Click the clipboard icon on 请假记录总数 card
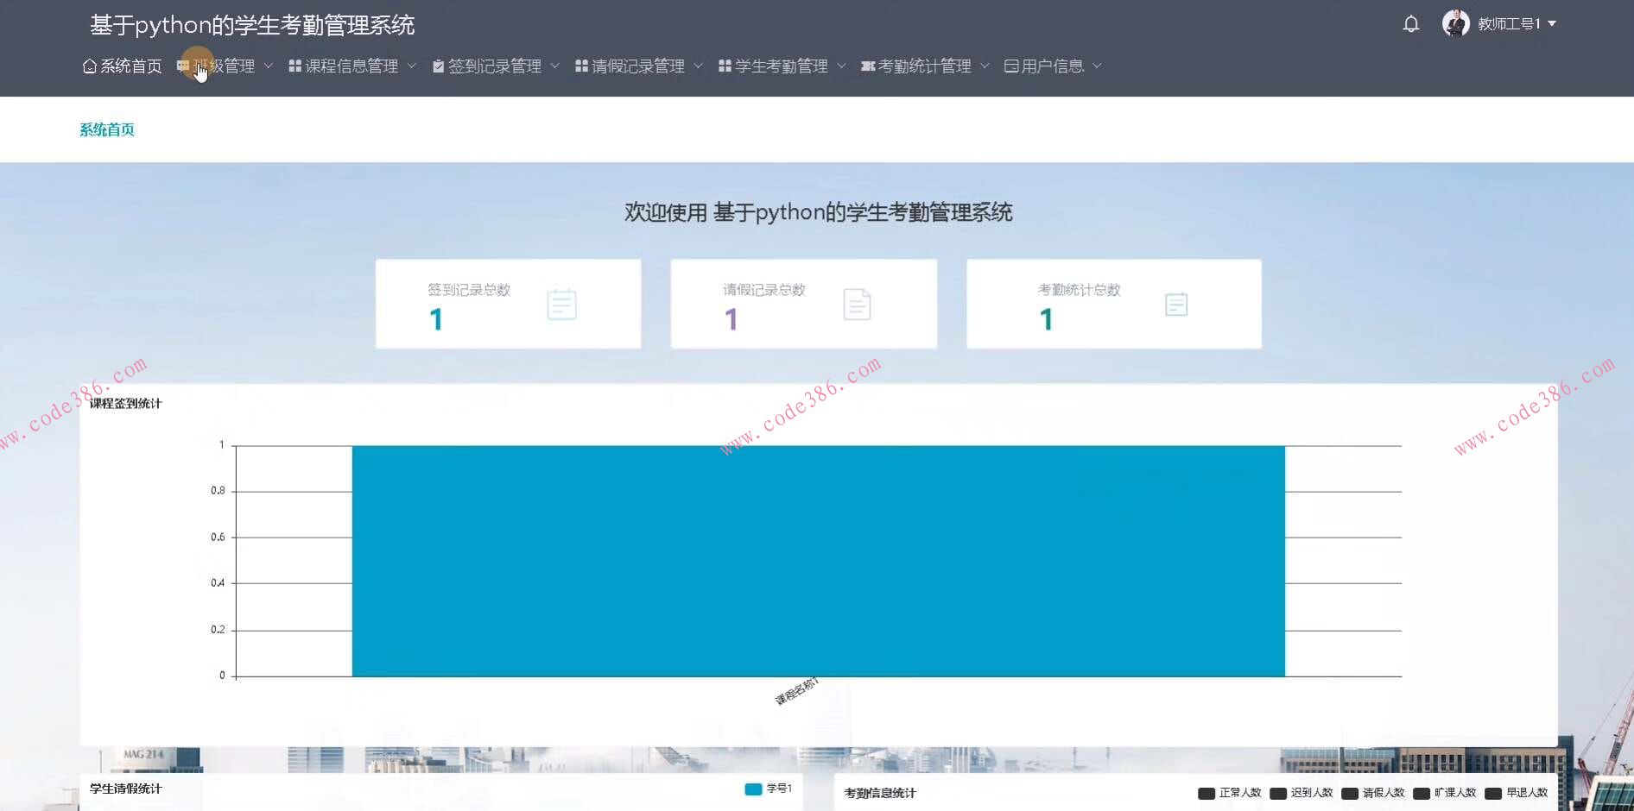The width and height of the screenshot is (1634, 811). (857, 304)
